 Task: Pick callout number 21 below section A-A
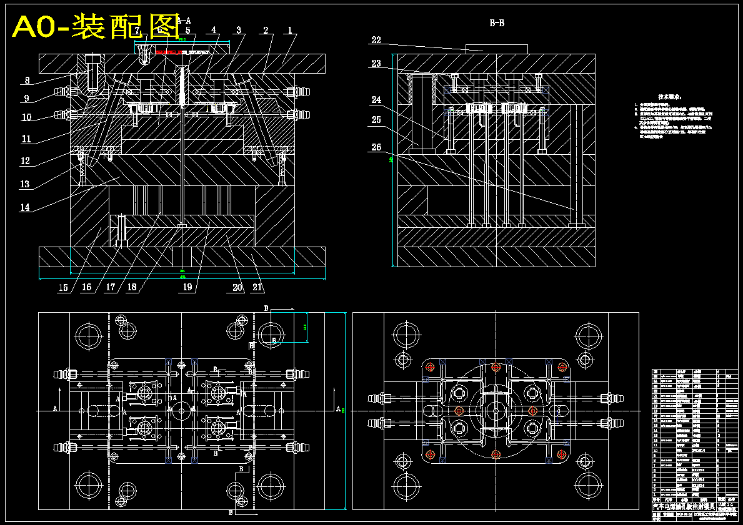258,288
